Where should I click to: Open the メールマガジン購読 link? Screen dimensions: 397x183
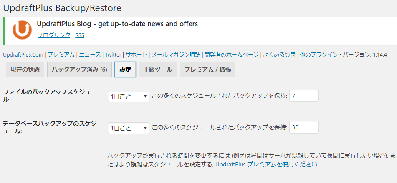pos(176,54)
